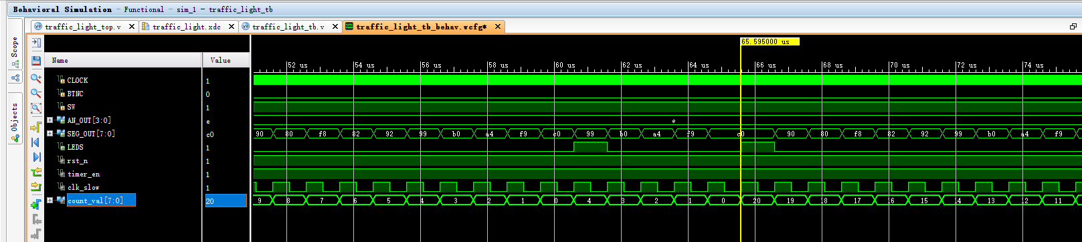Click the Go to cursor icon at top of waveform toolbar
Viewport: 1082px width, 242px height.
tap(36, 42)
